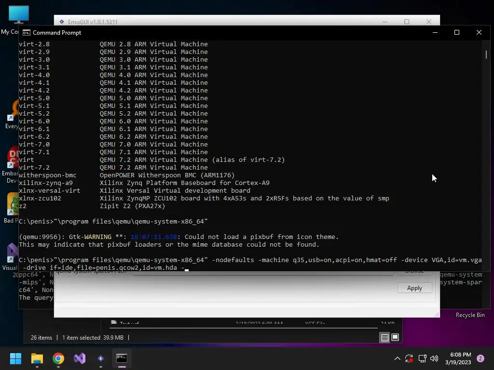Close the Command Prompt window

pyautogui.click(x=479, y=32)
